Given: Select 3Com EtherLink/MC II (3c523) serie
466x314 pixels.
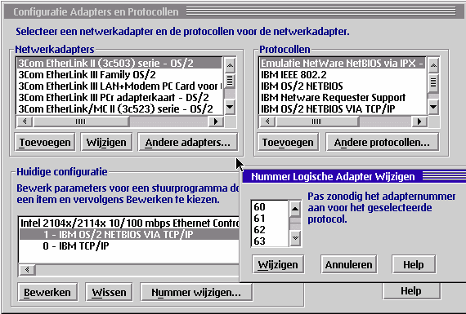Looking at the screenshot, I should [119, 108].
